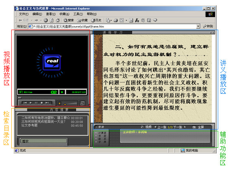Open the 历史 history pane
This screenshot has height=173, width=232.
coord(96,20)
